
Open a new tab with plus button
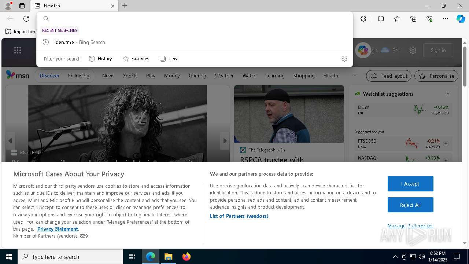pyautogui.click(x=125, y=6)
